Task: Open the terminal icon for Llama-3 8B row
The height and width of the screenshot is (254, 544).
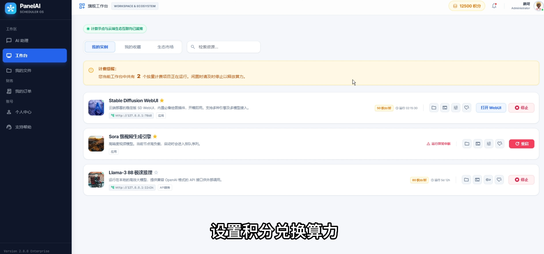Action: pyautogui.click(x=477, y=180)
